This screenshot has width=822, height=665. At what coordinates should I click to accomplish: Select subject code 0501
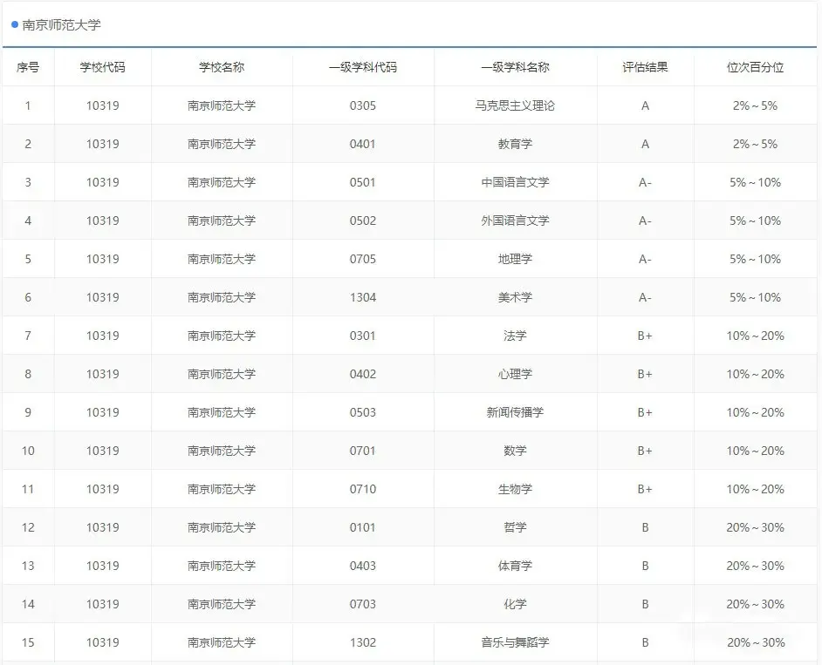coord(363,182)
